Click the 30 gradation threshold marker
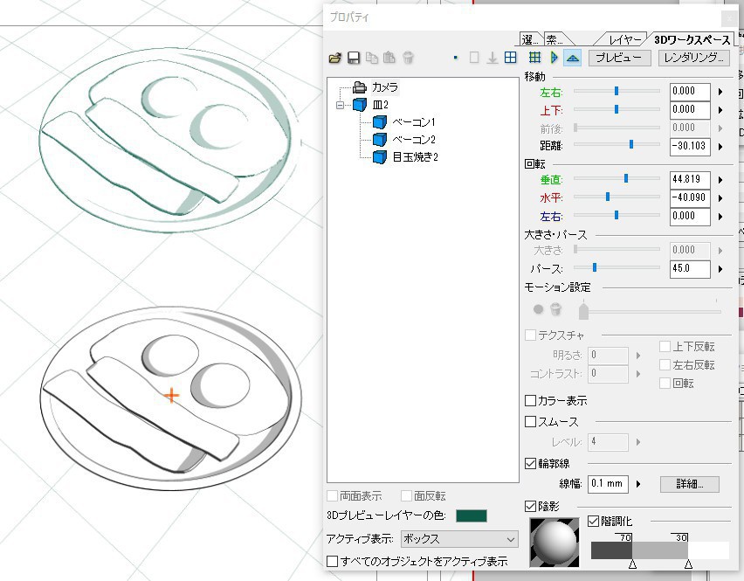The image size is (744, 581). (688, 564)
